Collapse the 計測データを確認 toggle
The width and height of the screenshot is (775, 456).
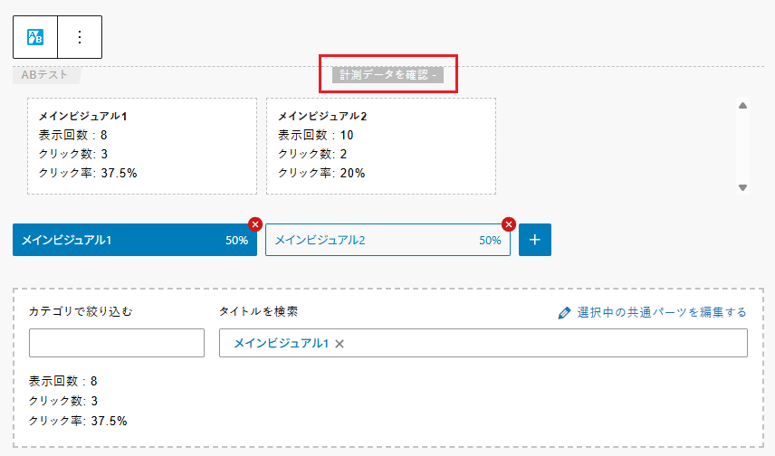tap(387, 74)
